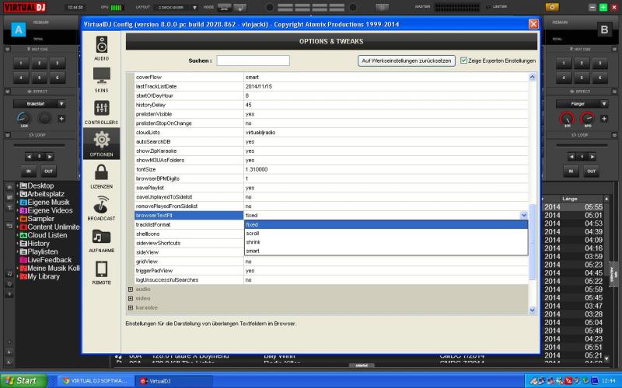Choose 'smart' in the browserTextFit dropdown

253,251
